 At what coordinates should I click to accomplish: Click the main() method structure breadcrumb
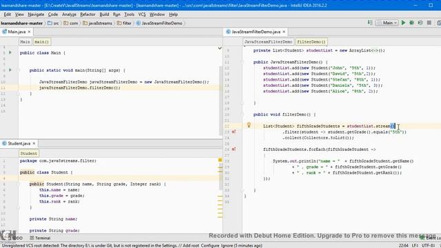[x=41, y=41]
